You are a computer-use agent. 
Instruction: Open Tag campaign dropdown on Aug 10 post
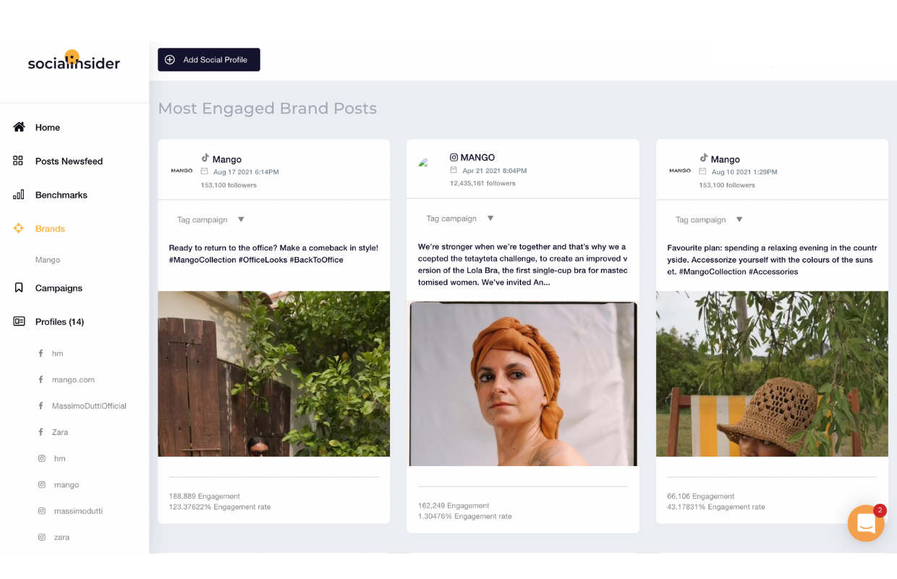(x=710, y=219)
